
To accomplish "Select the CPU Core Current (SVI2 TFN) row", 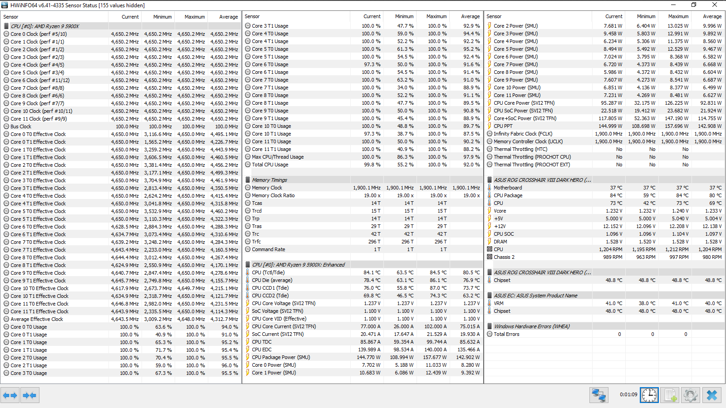I will pos(363,326).
